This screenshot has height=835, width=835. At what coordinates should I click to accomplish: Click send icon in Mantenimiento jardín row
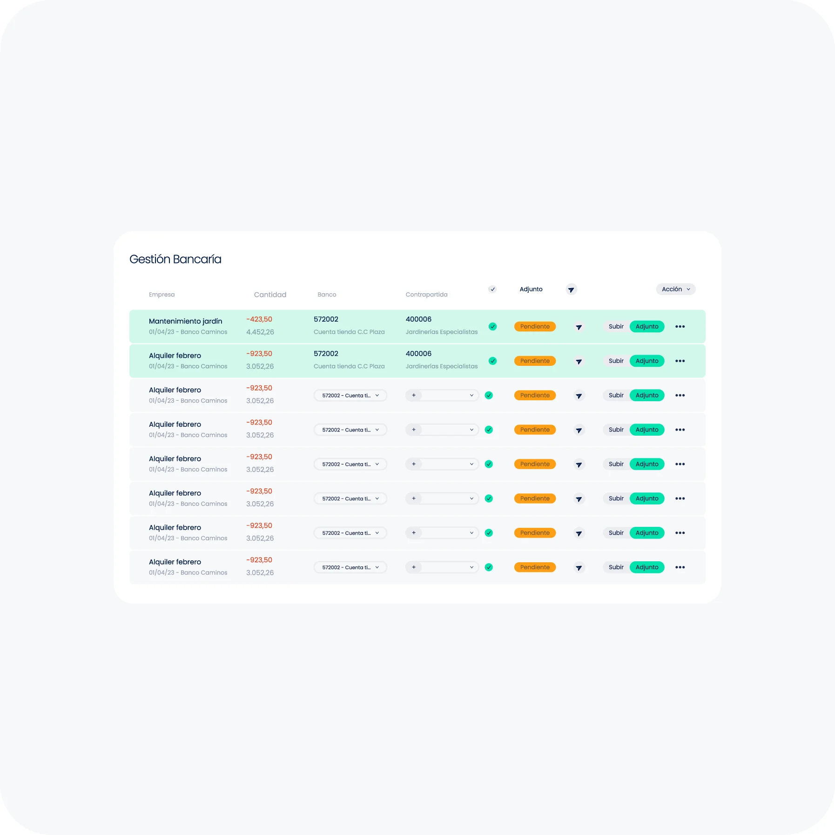click(x=579, y=327)
